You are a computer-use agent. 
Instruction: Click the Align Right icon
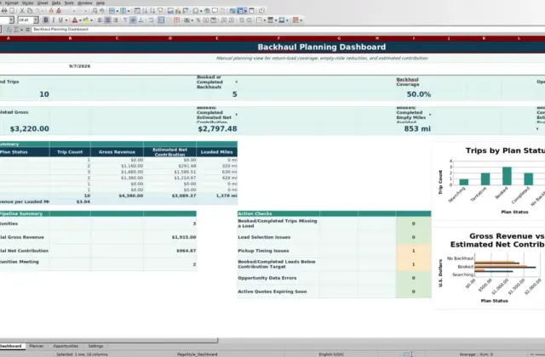pos(116,20)
